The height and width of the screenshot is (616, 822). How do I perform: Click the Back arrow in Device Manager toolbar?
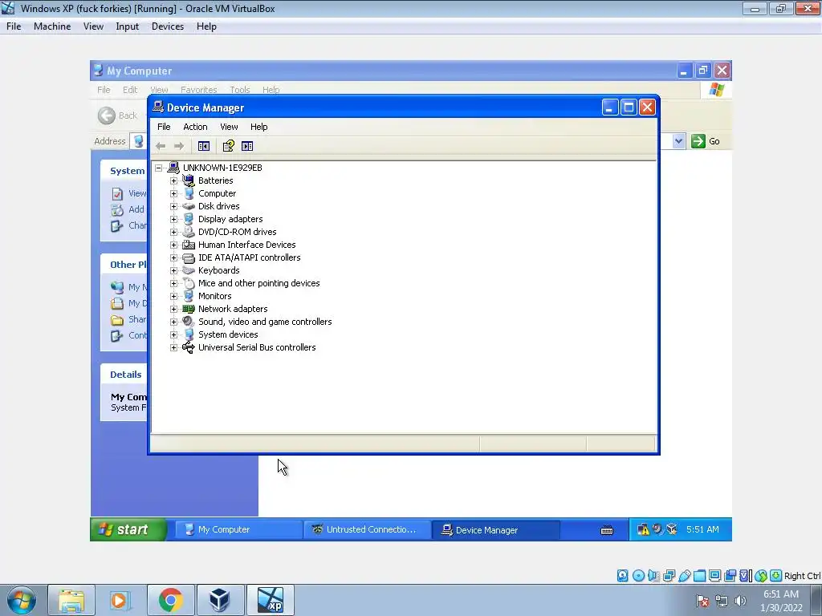(161, 146)
